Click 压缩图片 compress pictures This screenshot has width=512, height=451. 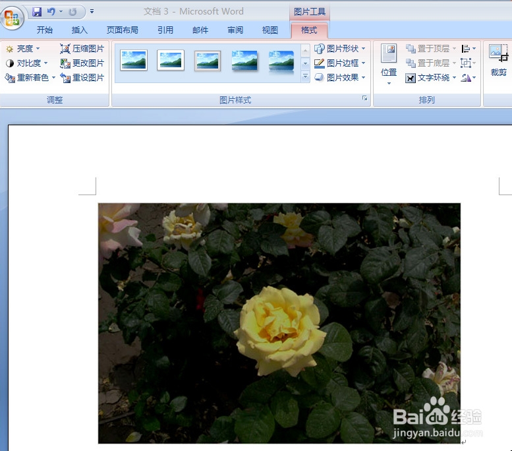coord(82,49)
